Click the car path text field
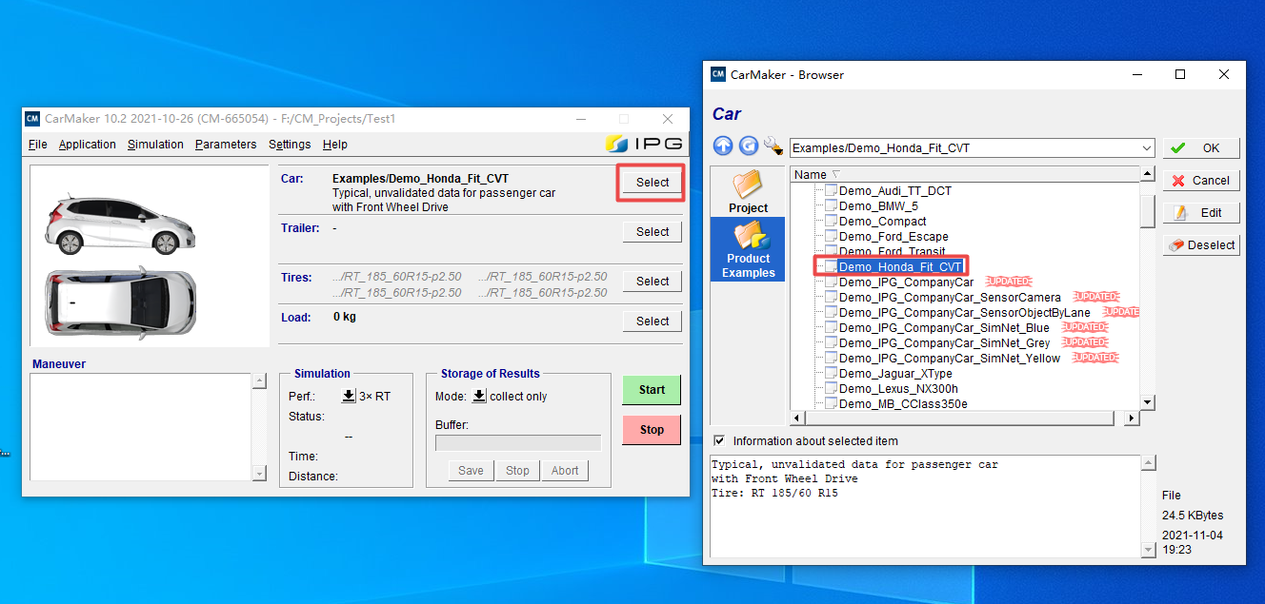 (964, 147)
